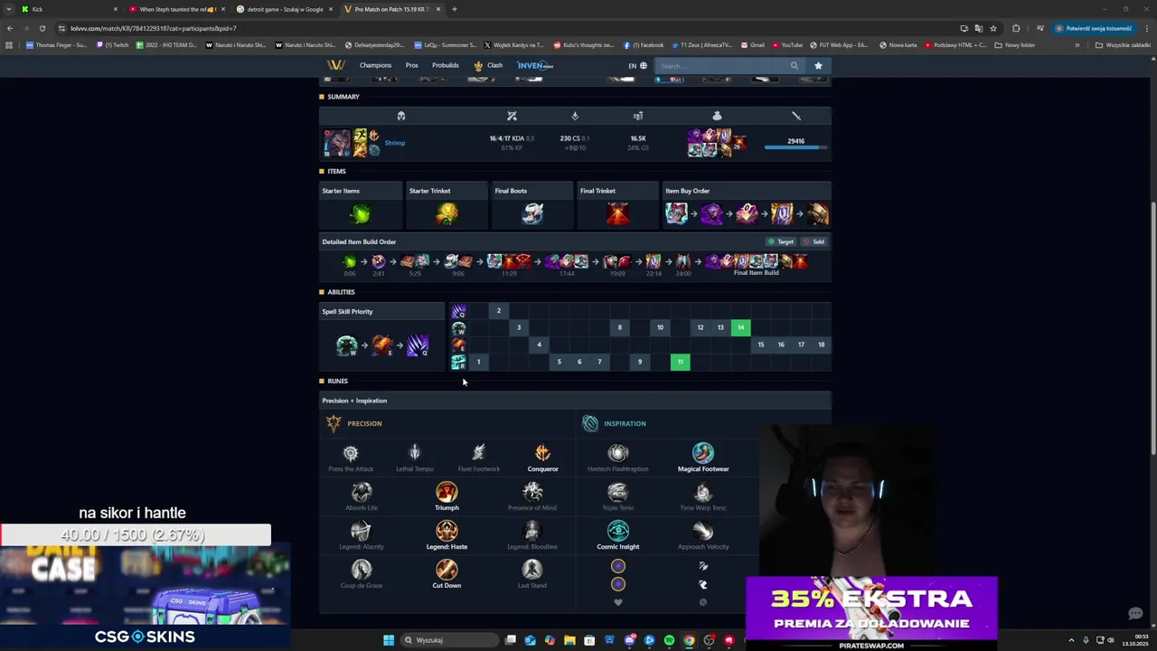Click the champion portrait in Summary row
The height and width of the screenshot is (651, 1157).
337,143
